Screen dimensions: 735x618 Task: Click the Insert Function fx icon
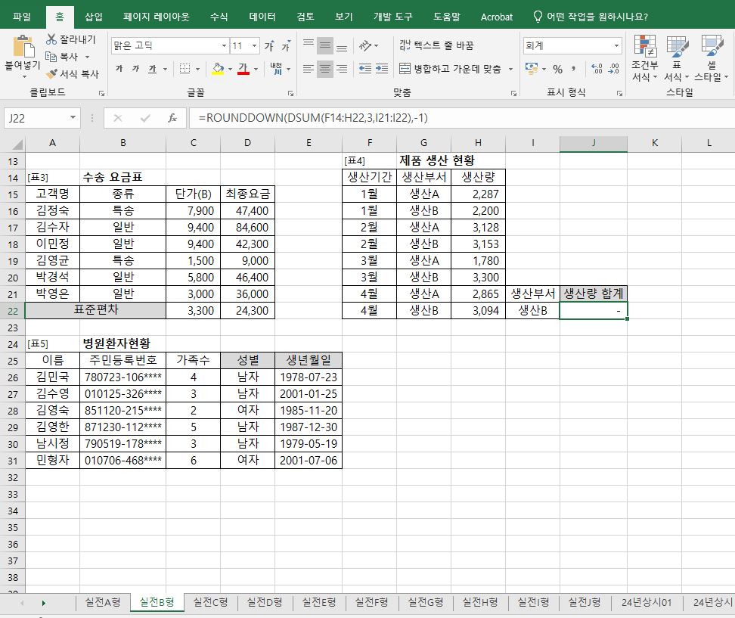point(172,118)
